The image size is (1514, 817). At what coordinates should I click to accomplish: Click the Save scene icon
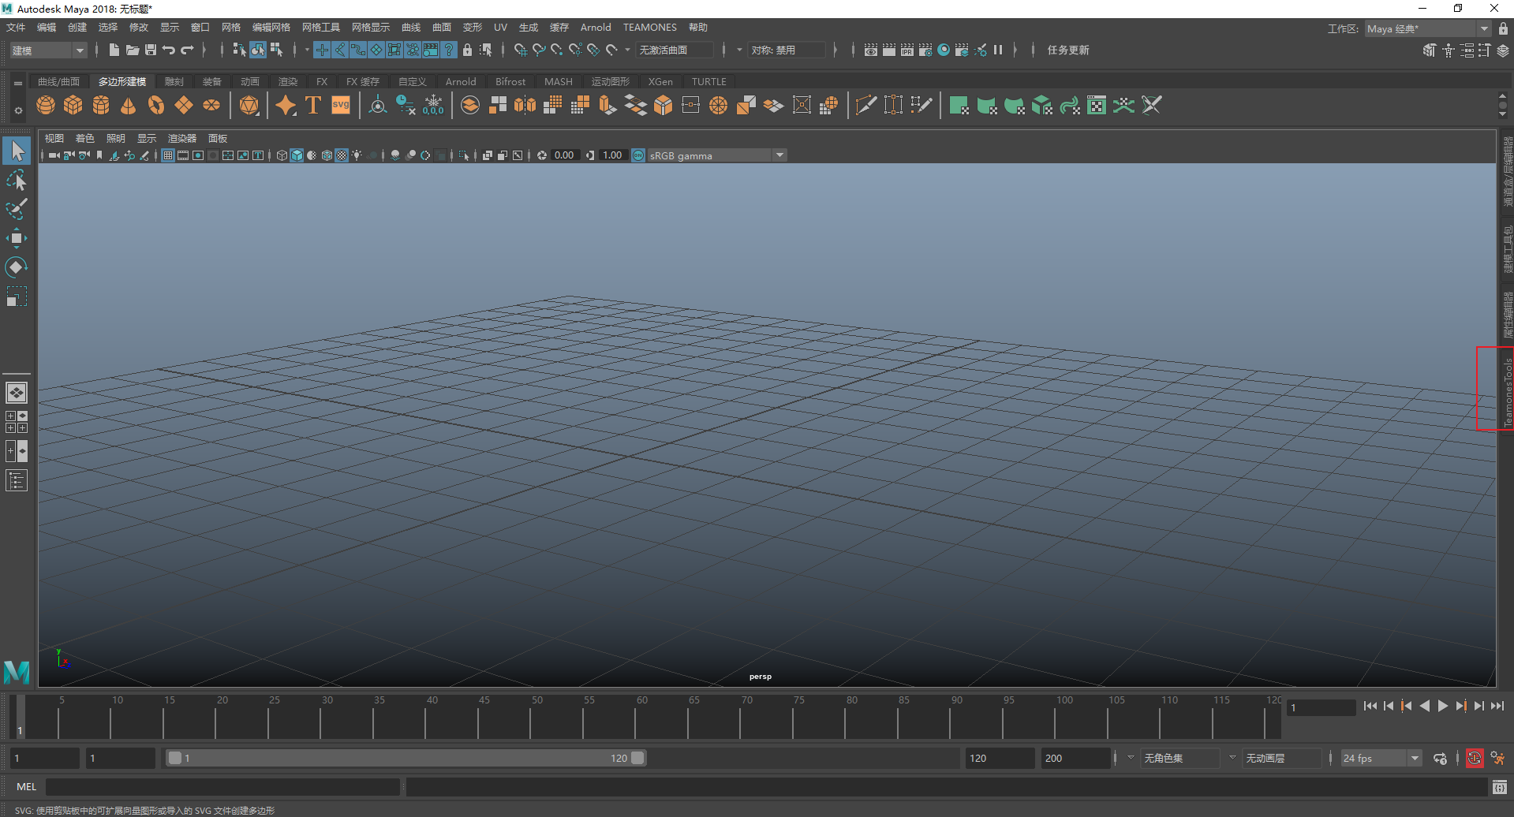(150, 50)
